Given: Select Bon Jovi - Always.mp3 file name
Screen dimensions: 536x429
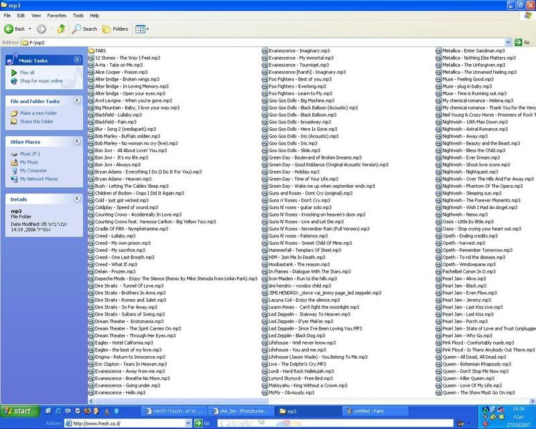Looking at the screenshot, I should [118, 164].
